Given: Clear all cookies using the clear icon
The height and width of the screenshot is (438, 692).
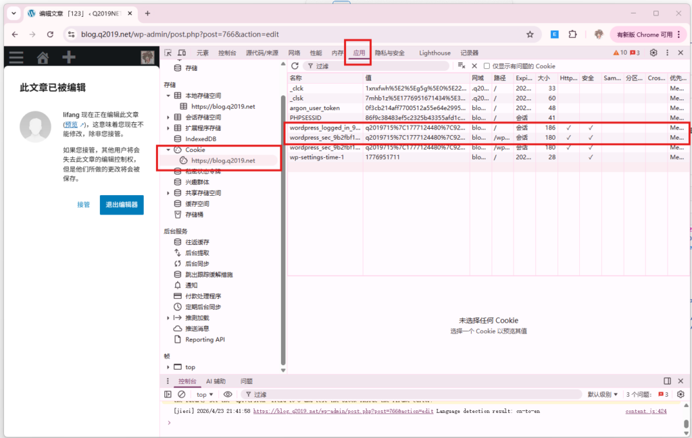Looking at the screenshot, I should [461, 65].
